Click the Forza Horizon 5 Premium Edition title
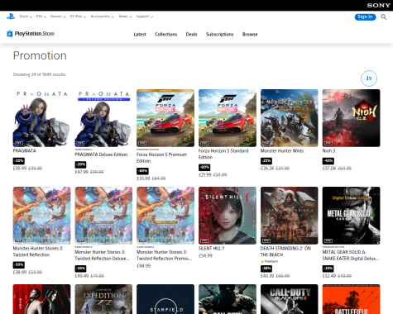Viewport: 393px width, 314px height. click(x=161, y=158)
